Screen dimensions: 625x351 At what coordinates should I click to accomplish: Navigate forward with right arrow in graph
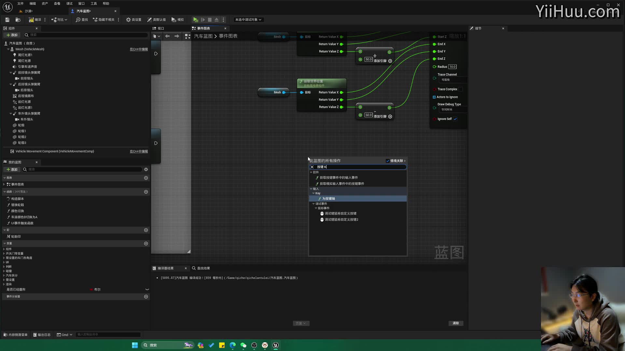pyautogui.click(x=177, y=36)
